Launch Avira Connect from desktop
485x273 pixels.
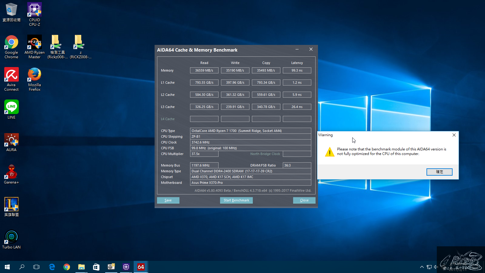click(12, 79)
